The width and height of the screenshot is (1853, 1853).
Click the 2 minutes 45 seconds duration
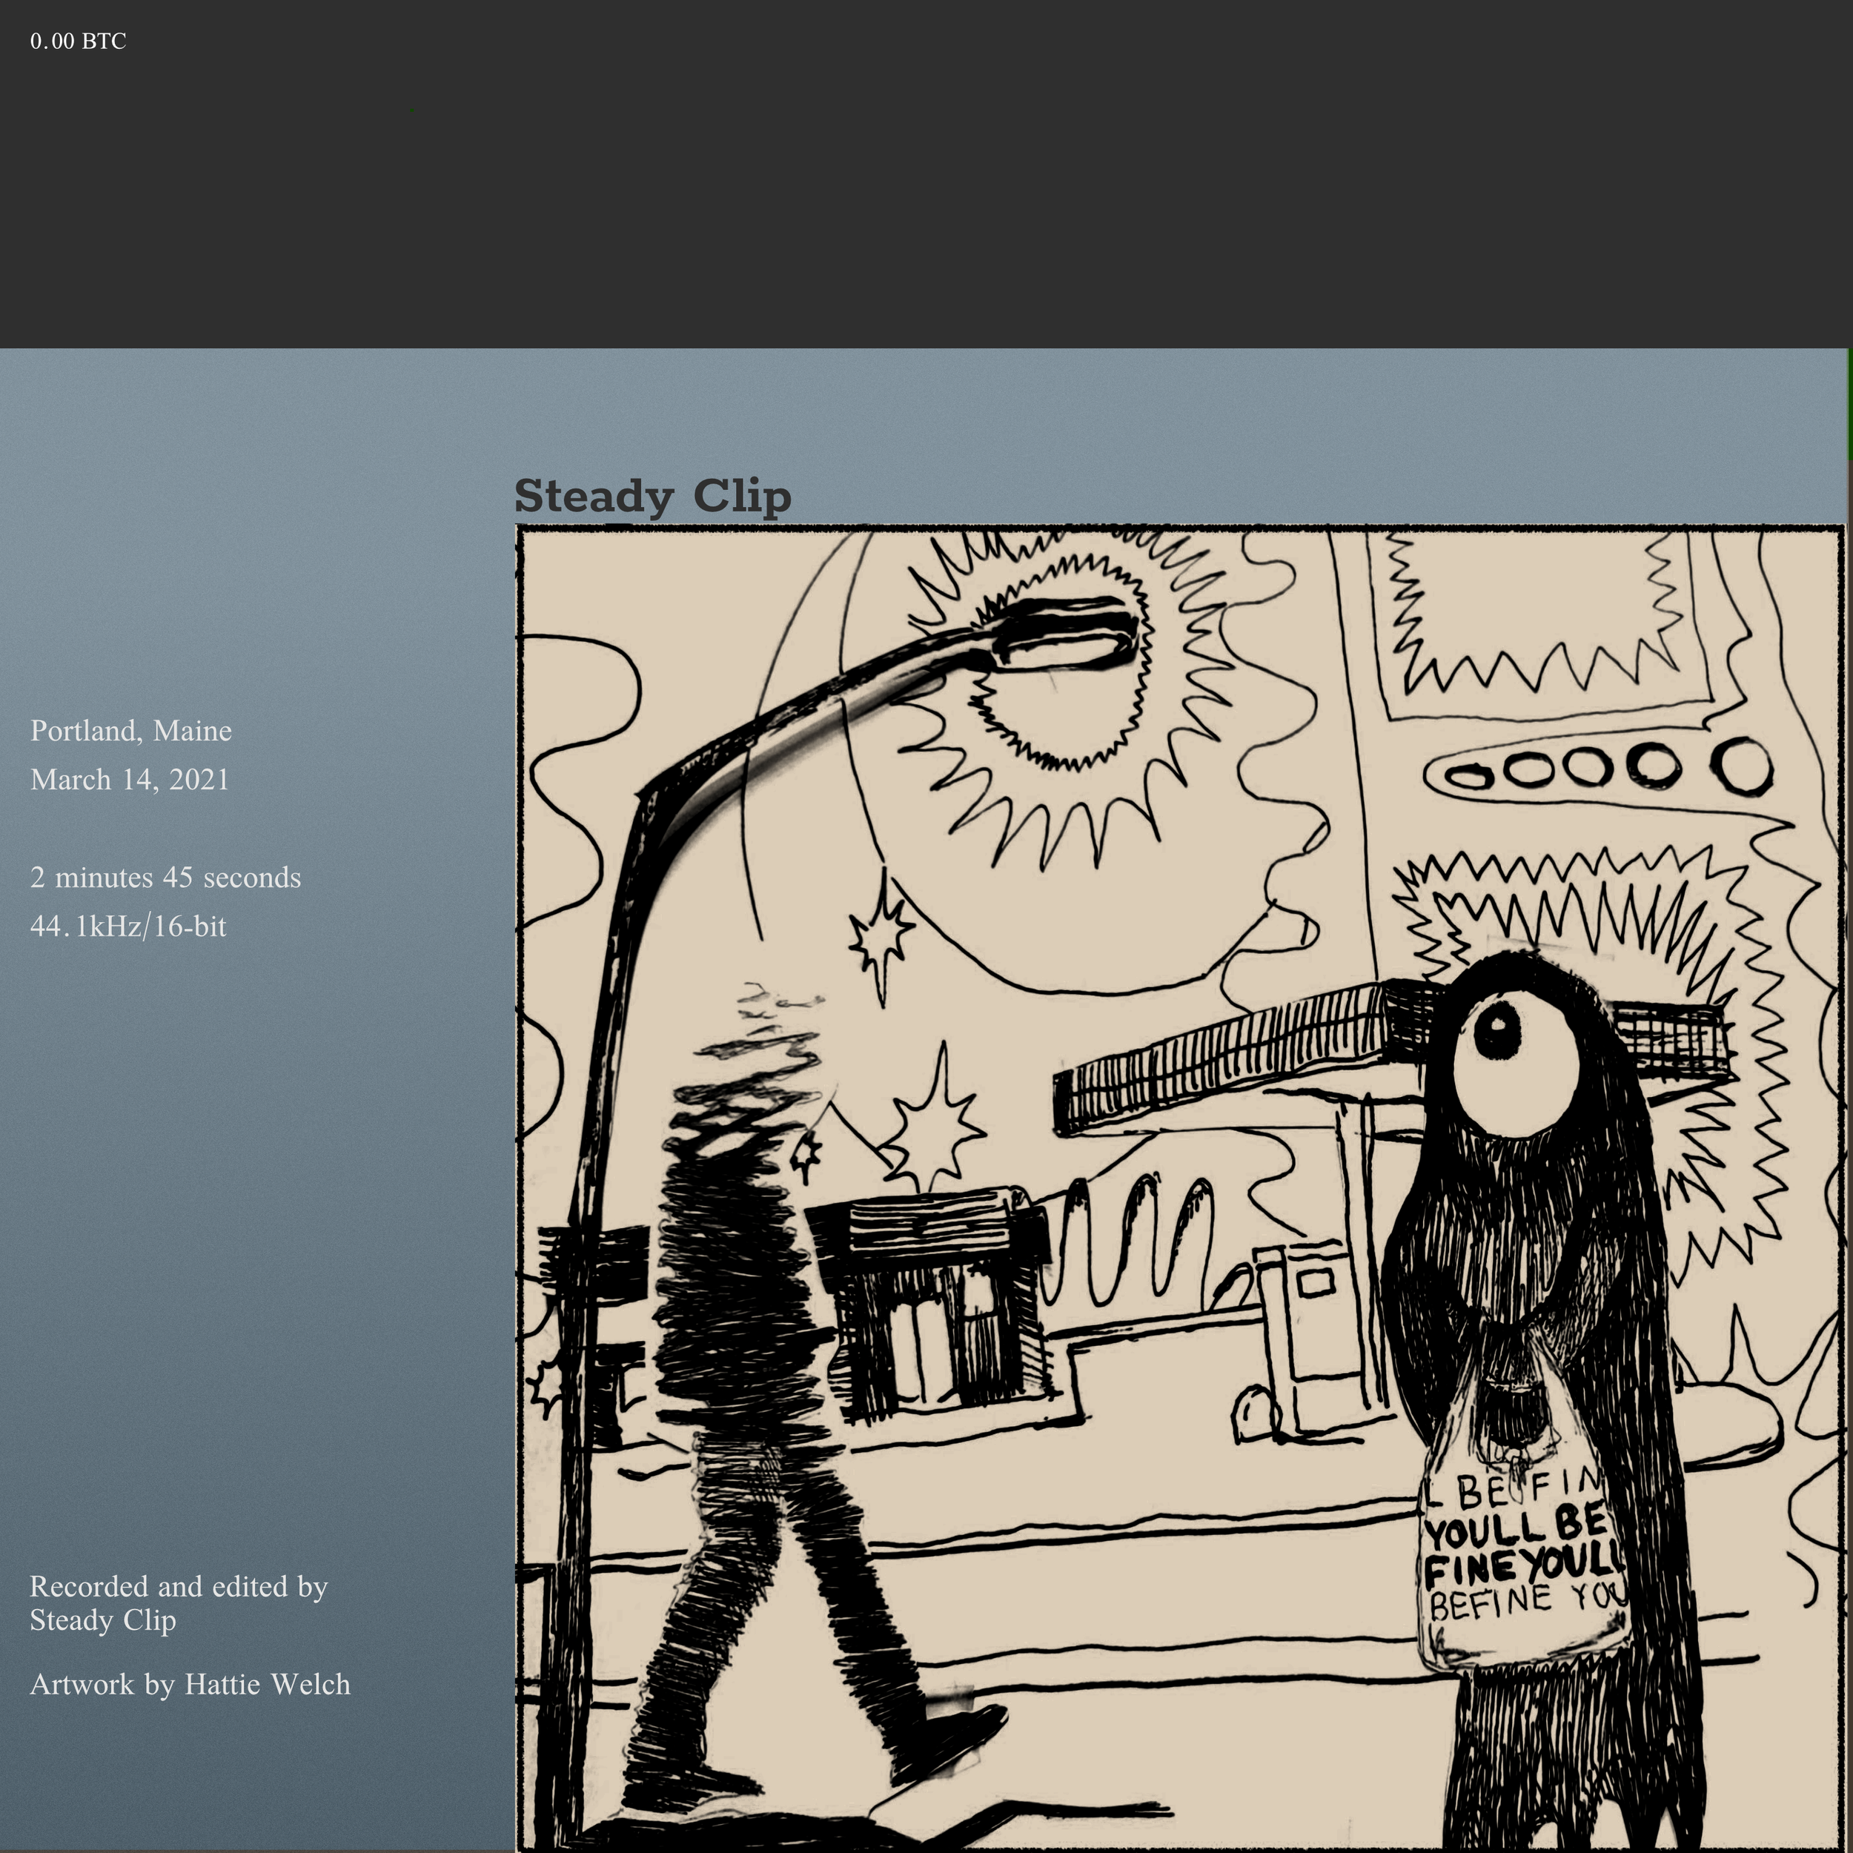pos(165,878)
